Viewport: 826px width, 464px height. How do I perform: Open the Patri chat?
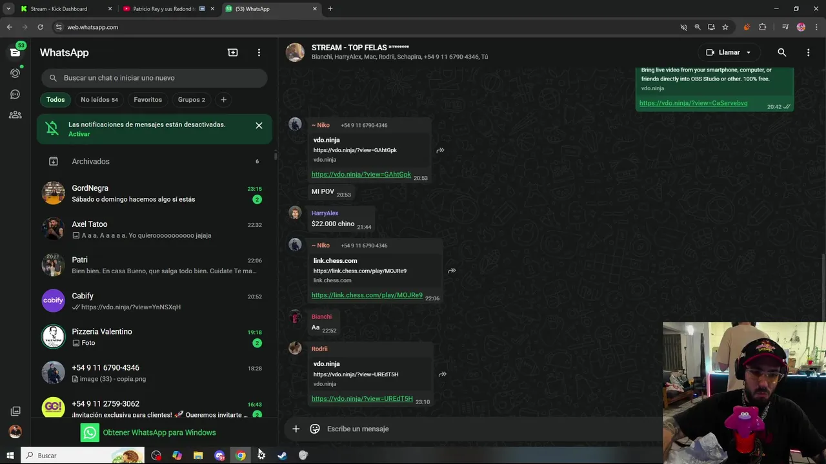[154, 265]
